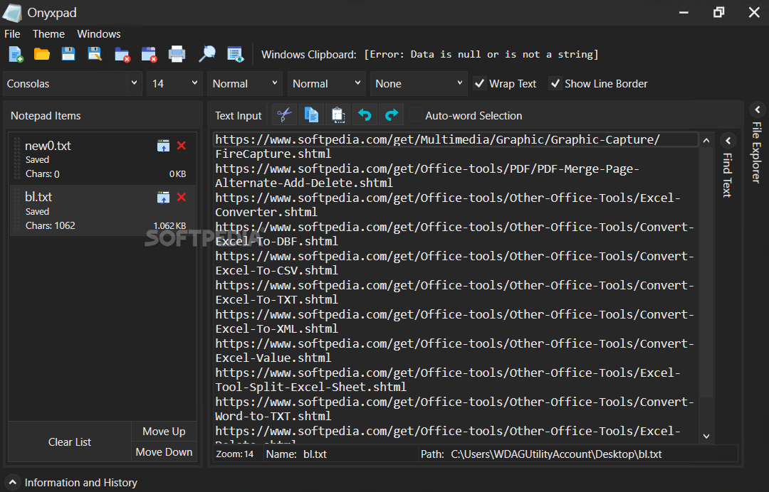This screenshot has height=492, width=769.
Task: Copy text with the copy icon
Action: tap(311, 115)
